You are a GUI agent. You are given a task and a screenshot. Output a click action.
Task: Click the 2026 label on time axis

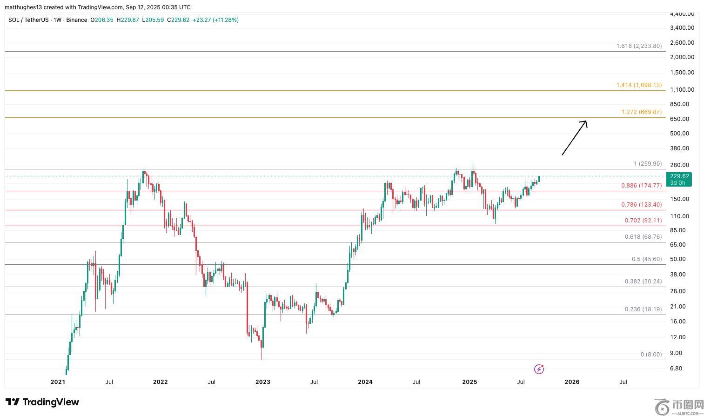click(572, 382)
